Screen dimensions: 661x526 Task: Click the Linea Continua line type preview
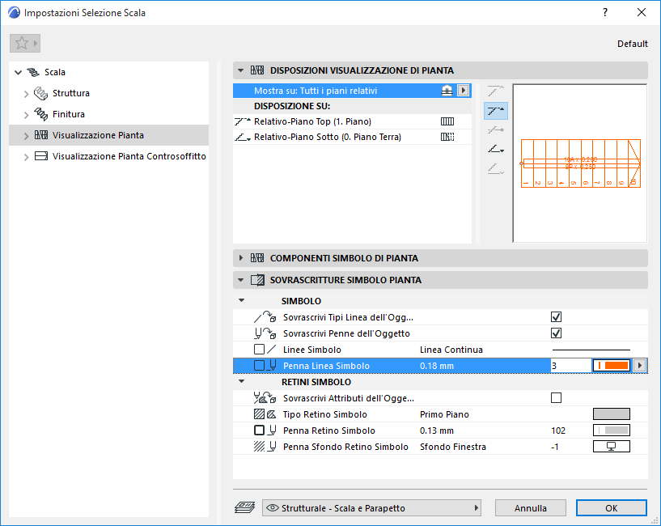point(591,350)
